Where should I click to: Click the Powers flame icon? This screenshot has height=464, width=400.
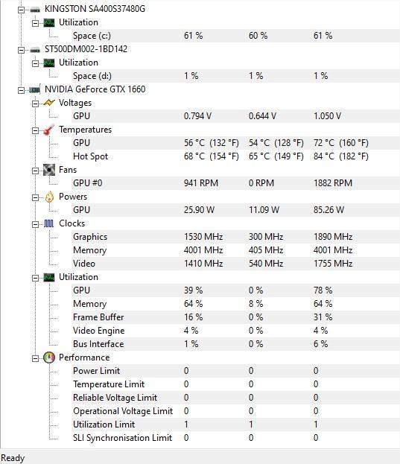49,197
